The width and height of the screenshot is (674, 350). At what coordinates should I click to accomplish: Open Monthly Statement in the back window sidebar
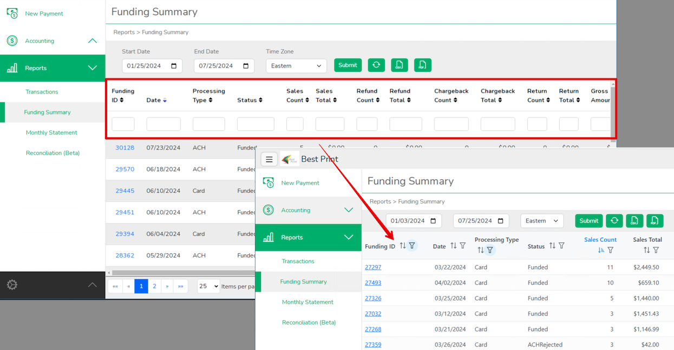pyautogui.click(x=51, y=132)
